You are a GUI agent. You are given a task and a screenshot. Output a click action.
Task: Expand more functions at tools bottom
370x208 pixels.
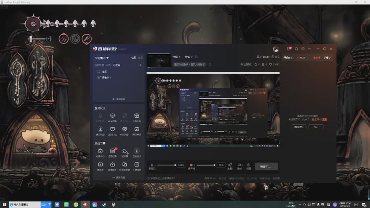tap(119, 177)
